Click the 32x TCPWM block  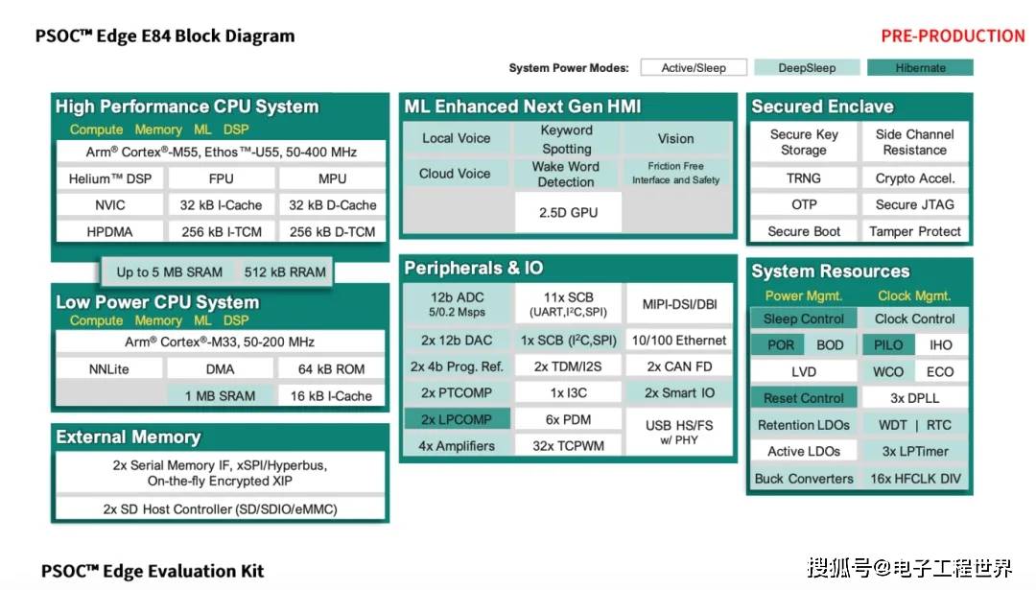click(x=568, y=445)
